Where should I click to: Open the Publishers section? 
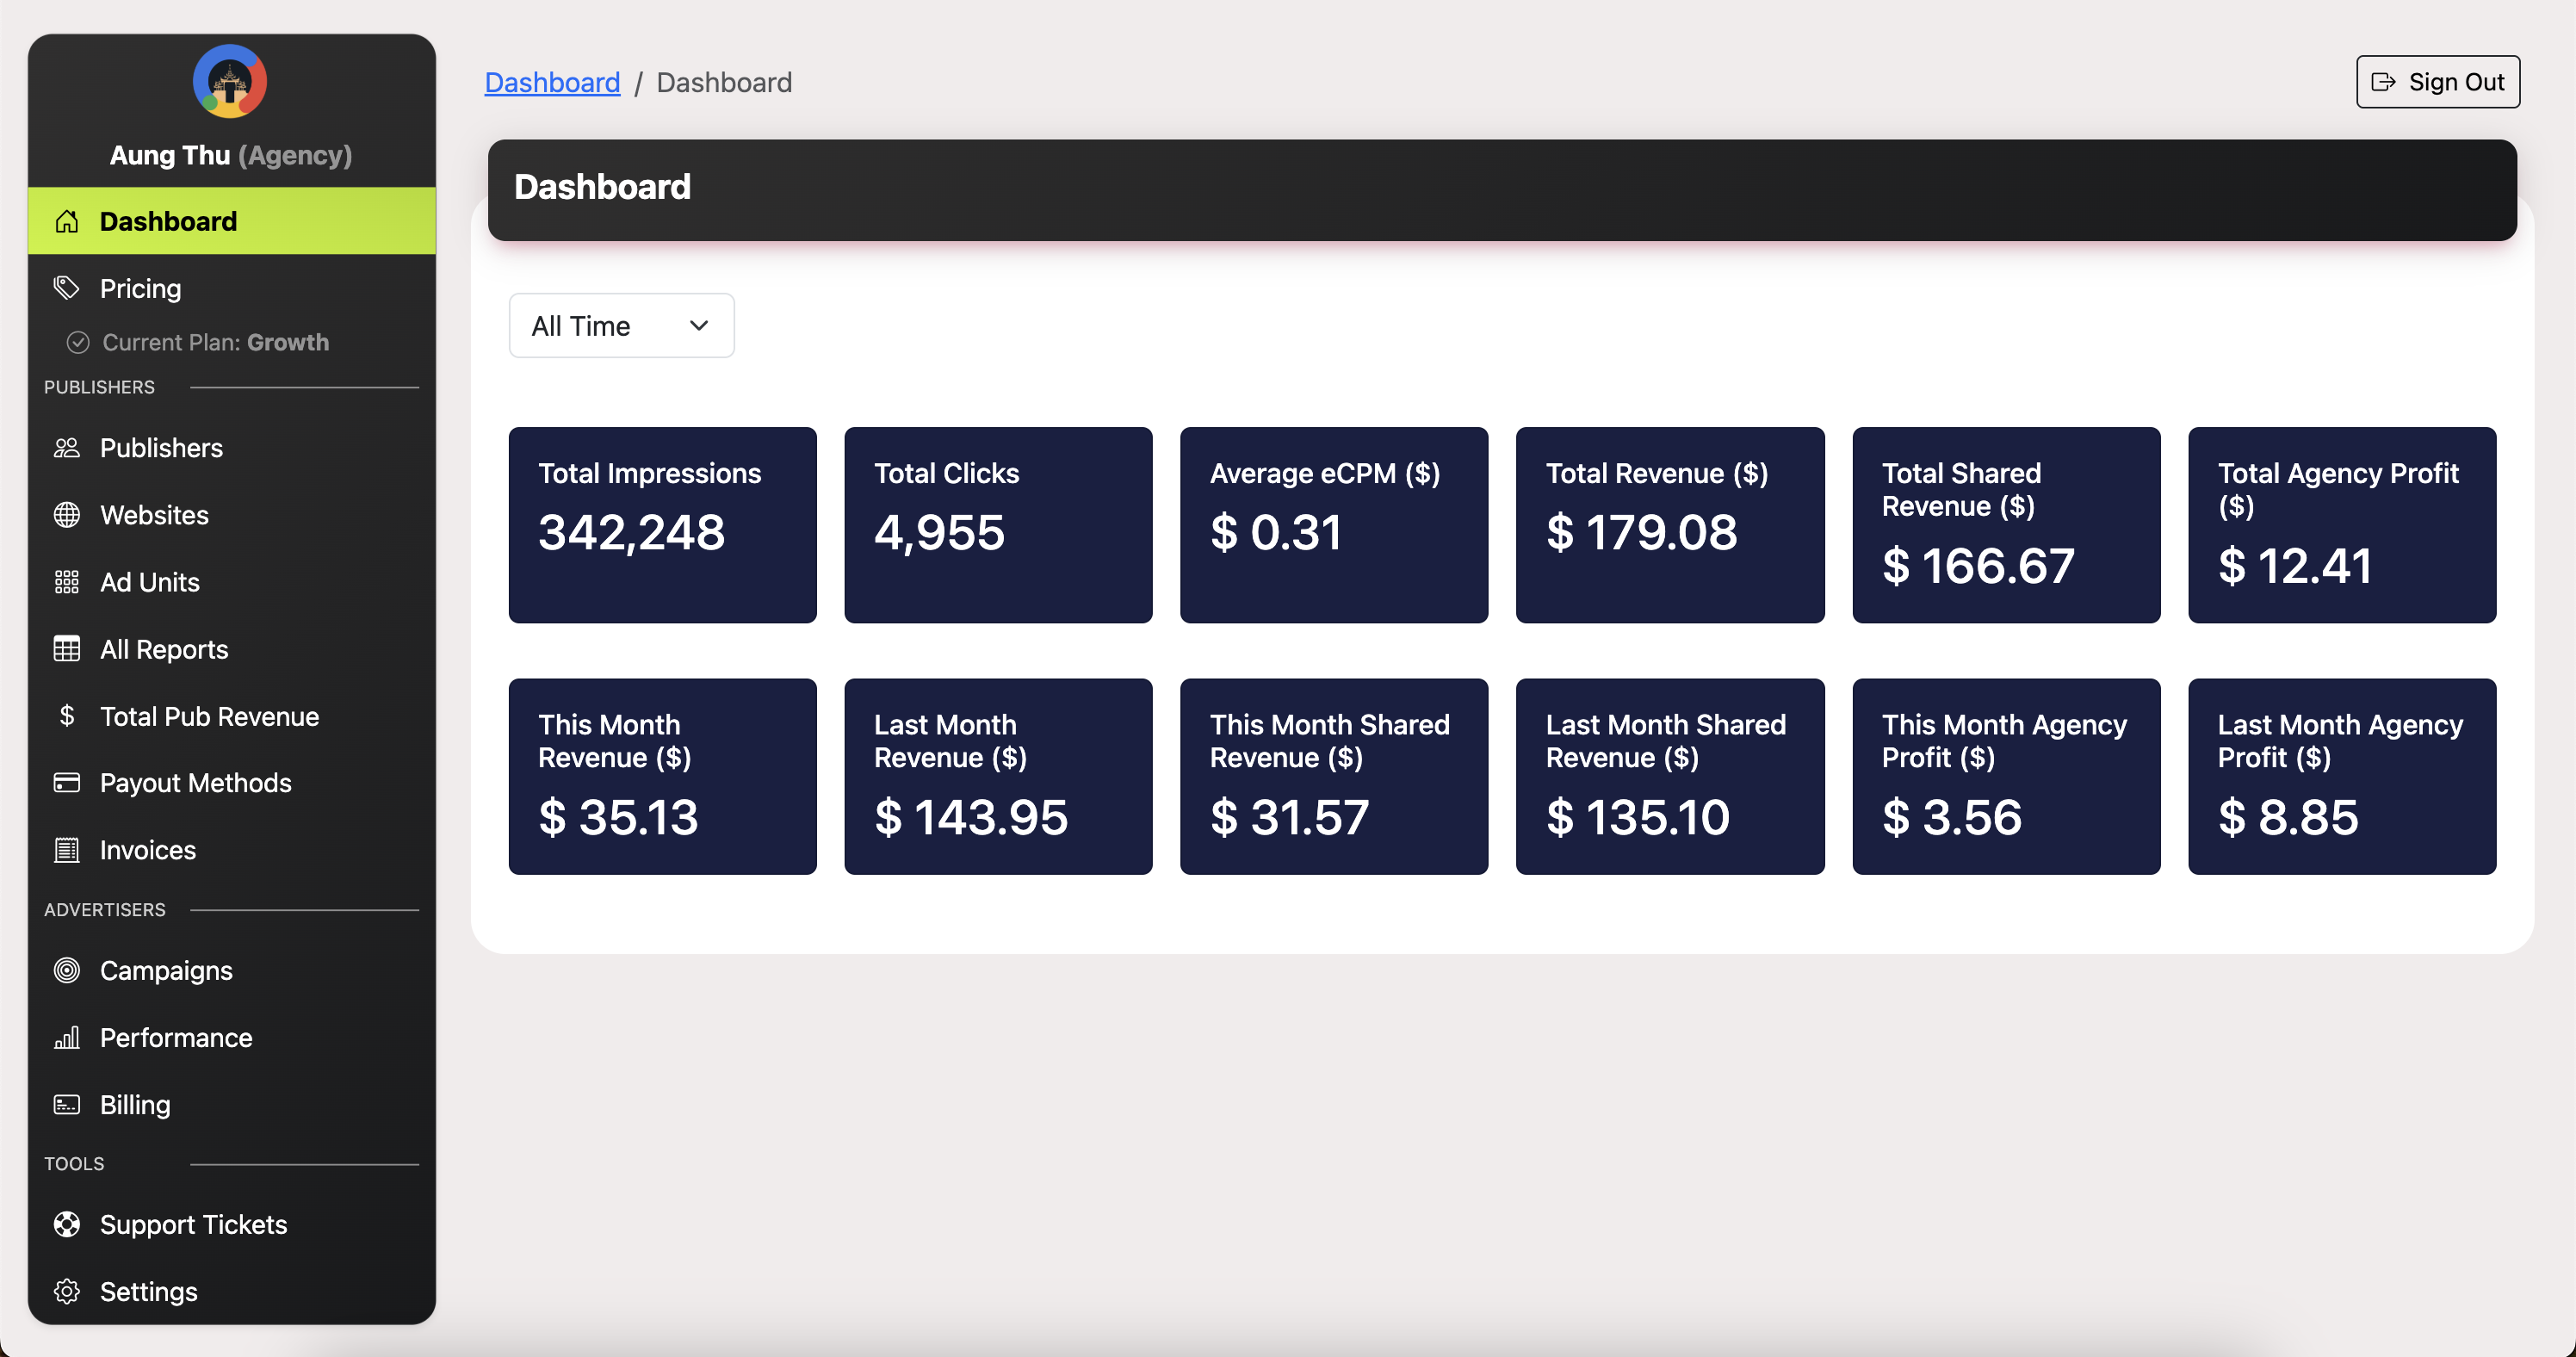(232, 448)
